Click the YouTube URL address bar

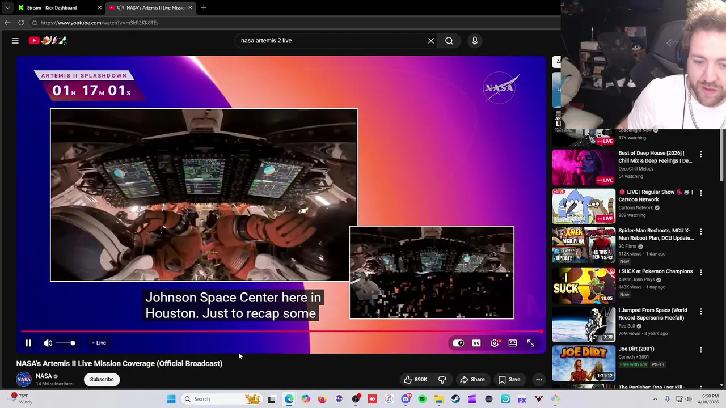(295, 23)
